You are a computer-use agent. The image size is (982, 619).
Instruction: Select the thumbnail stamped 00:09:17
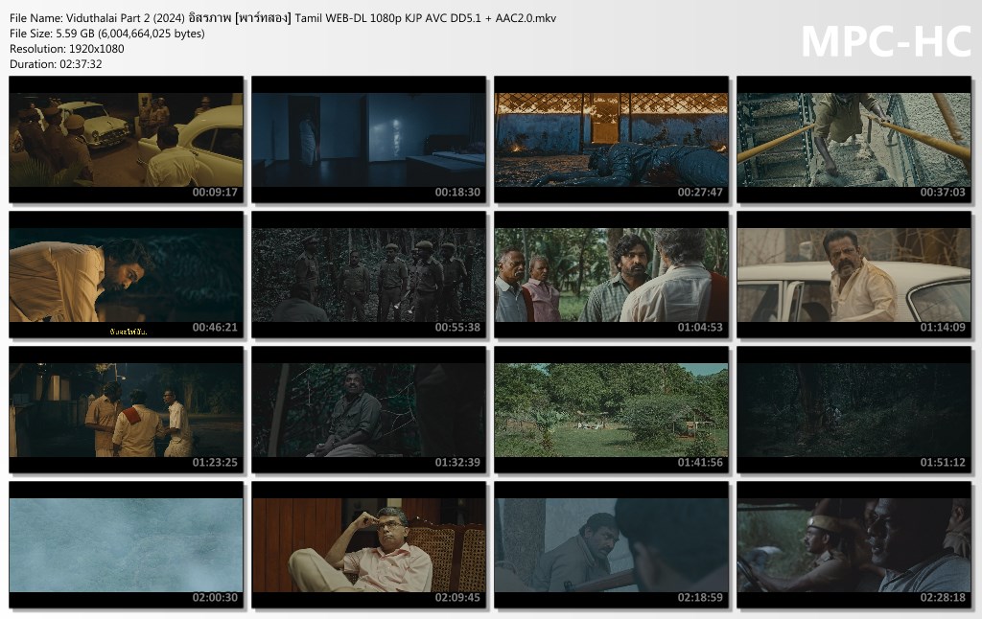(126, 140)
